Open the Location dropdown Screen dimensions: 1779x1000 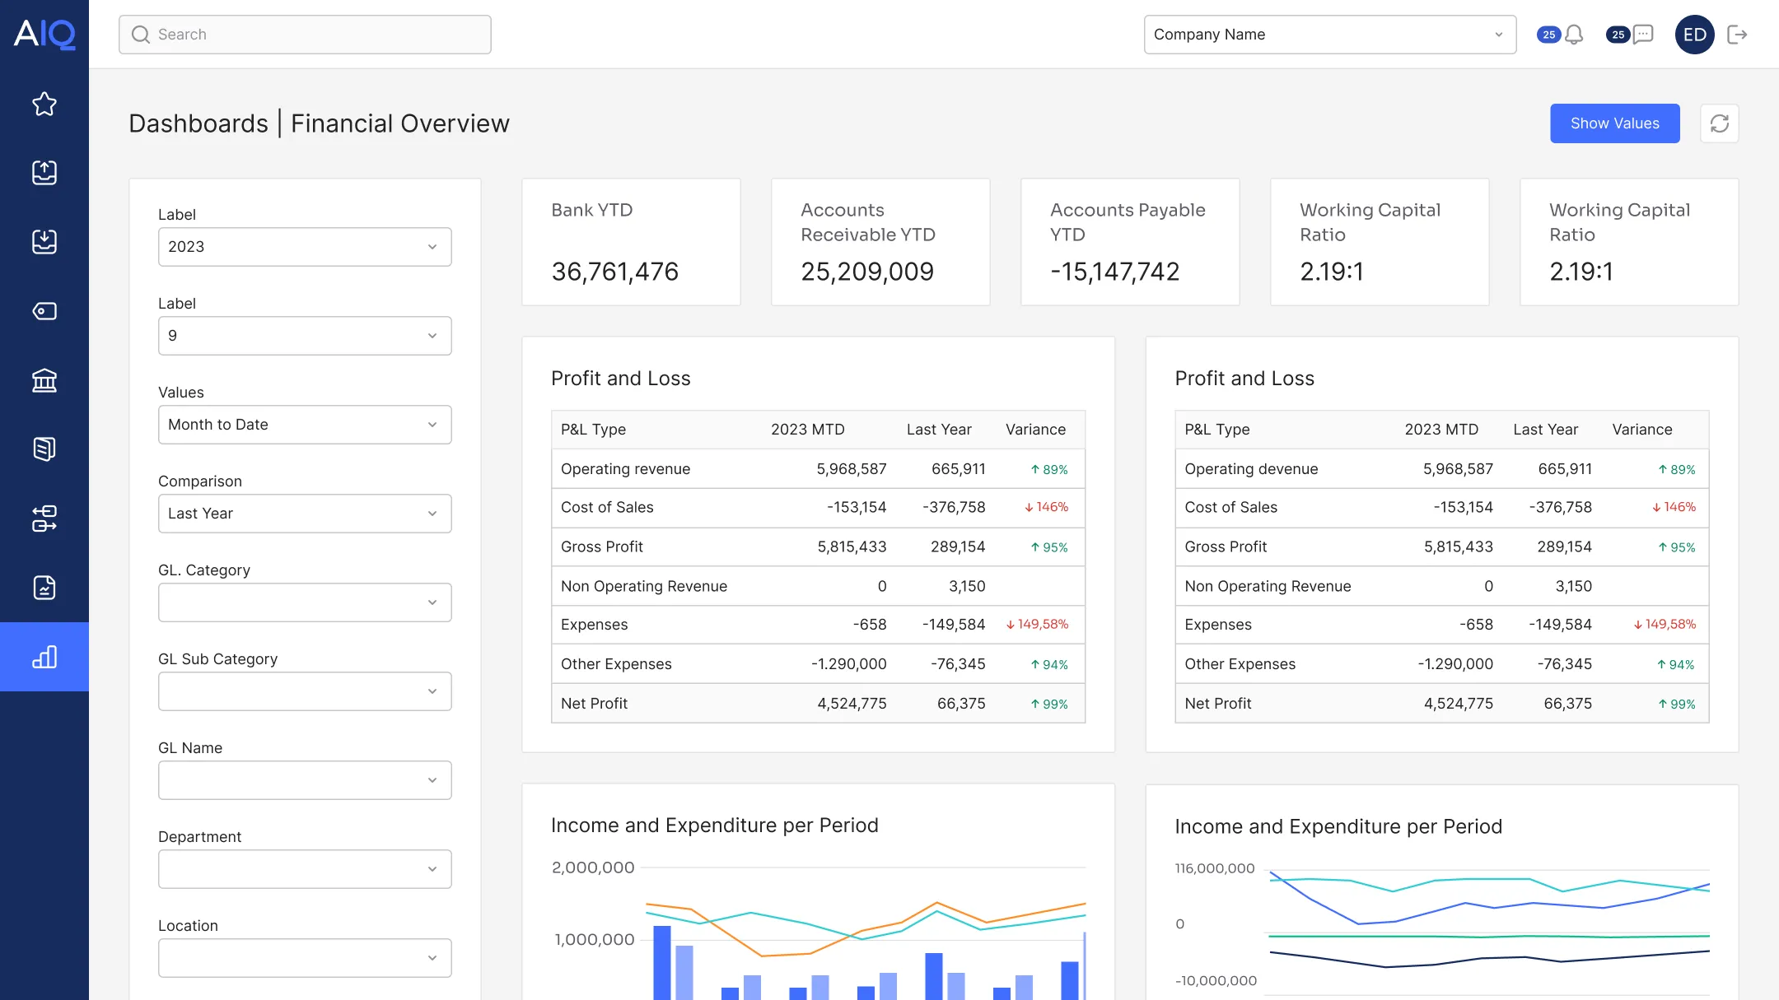[305, 958]
